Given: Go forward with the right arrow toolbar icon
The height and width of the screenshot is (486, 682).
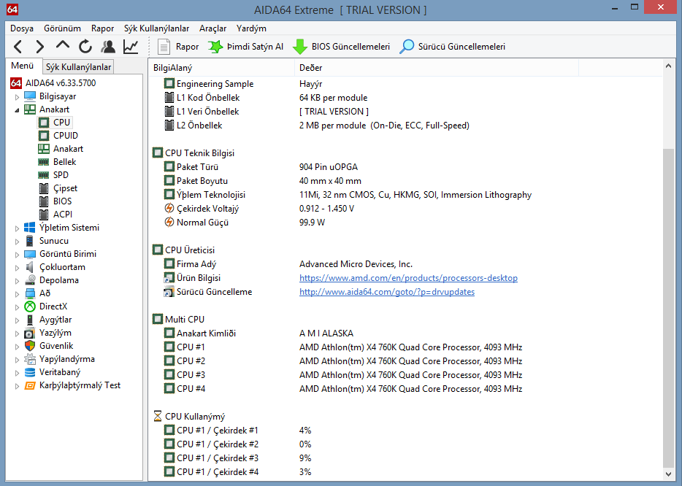Looking at the screenshot, I should [x=39, y=47].
